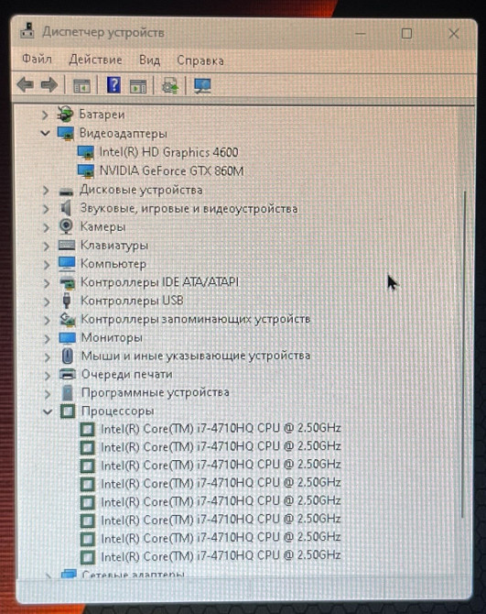Select Мыши и иные указывающие устройства label
This screenshot has width=486, height=614.
pos(196,356)
